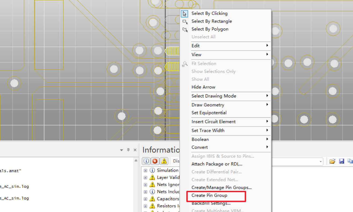Screen dimensions: 353x212
Task: Click Backdrill Settings... menu entry
Action: [x=226, y=203]
